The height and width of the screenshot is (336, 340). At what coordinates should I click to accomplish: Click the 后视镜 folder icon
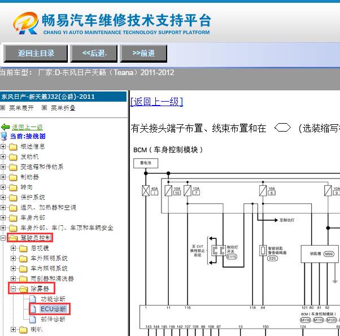tap(23, 248)
